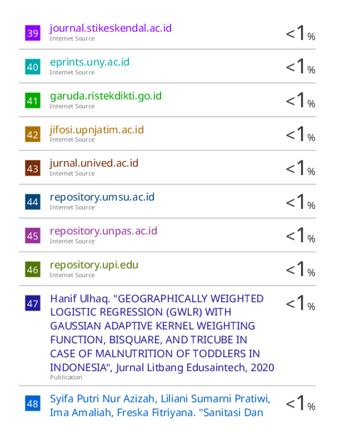
Task: Visit repository.unpas.ac.id link
Action: [x=104, y=231]
